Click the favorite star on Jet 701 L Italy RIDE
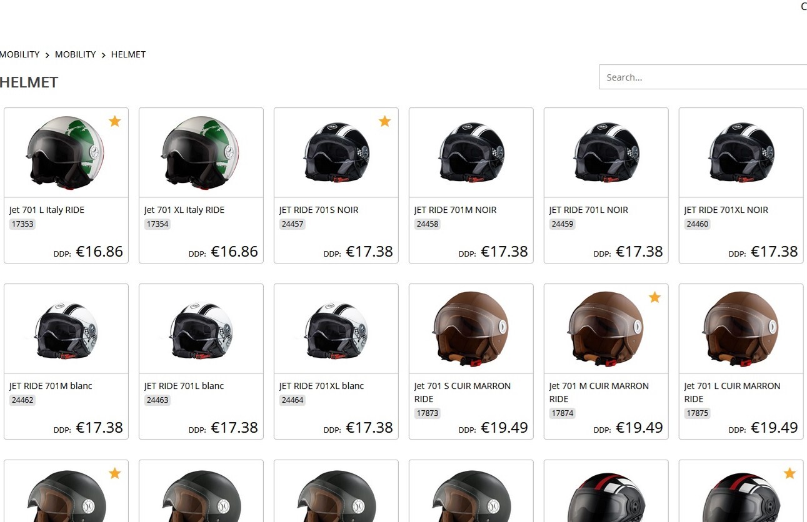The width and height of the screenshot is (807, 522). (x=114, y=121)
